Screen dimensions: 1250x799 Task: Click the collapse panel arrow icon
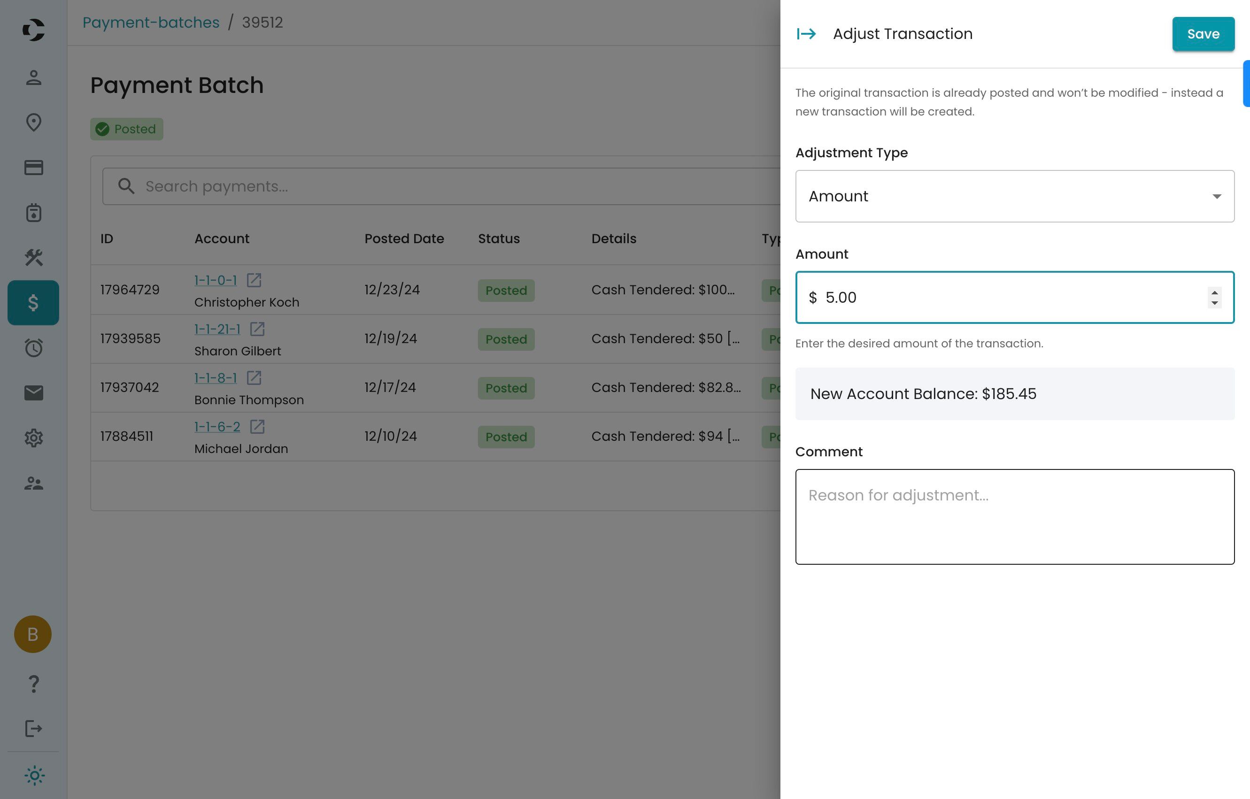[x=806, y=34]
